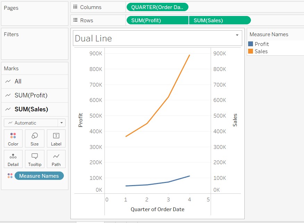Click the blue Profit legend color swatch

tap(251, 44)
